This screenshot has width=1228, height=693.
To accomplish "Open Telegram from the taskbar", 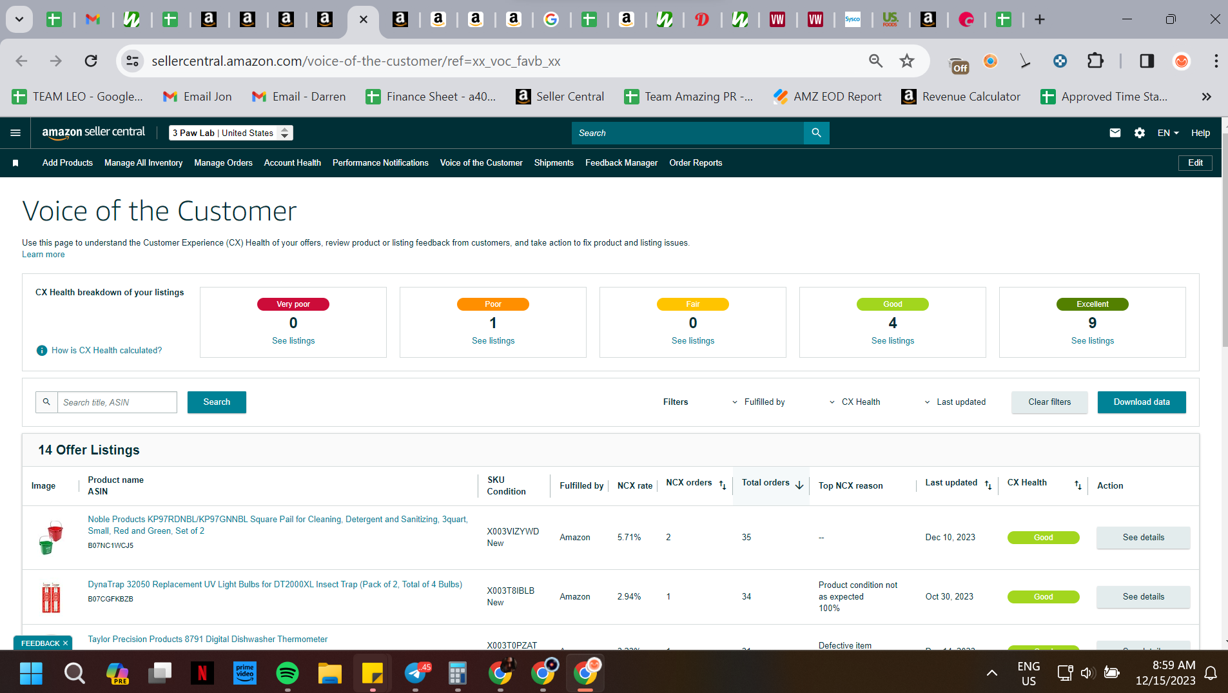I will pyautogui.click(x=416, y=674).
